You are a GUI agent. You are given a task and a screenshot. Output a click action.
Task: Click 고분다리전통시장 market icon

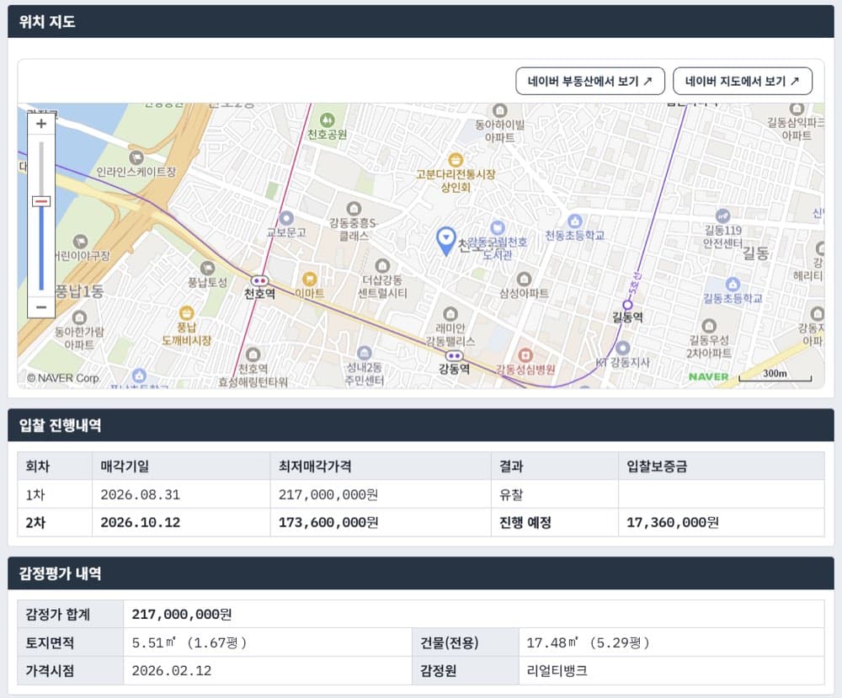(x=456, y=159)
